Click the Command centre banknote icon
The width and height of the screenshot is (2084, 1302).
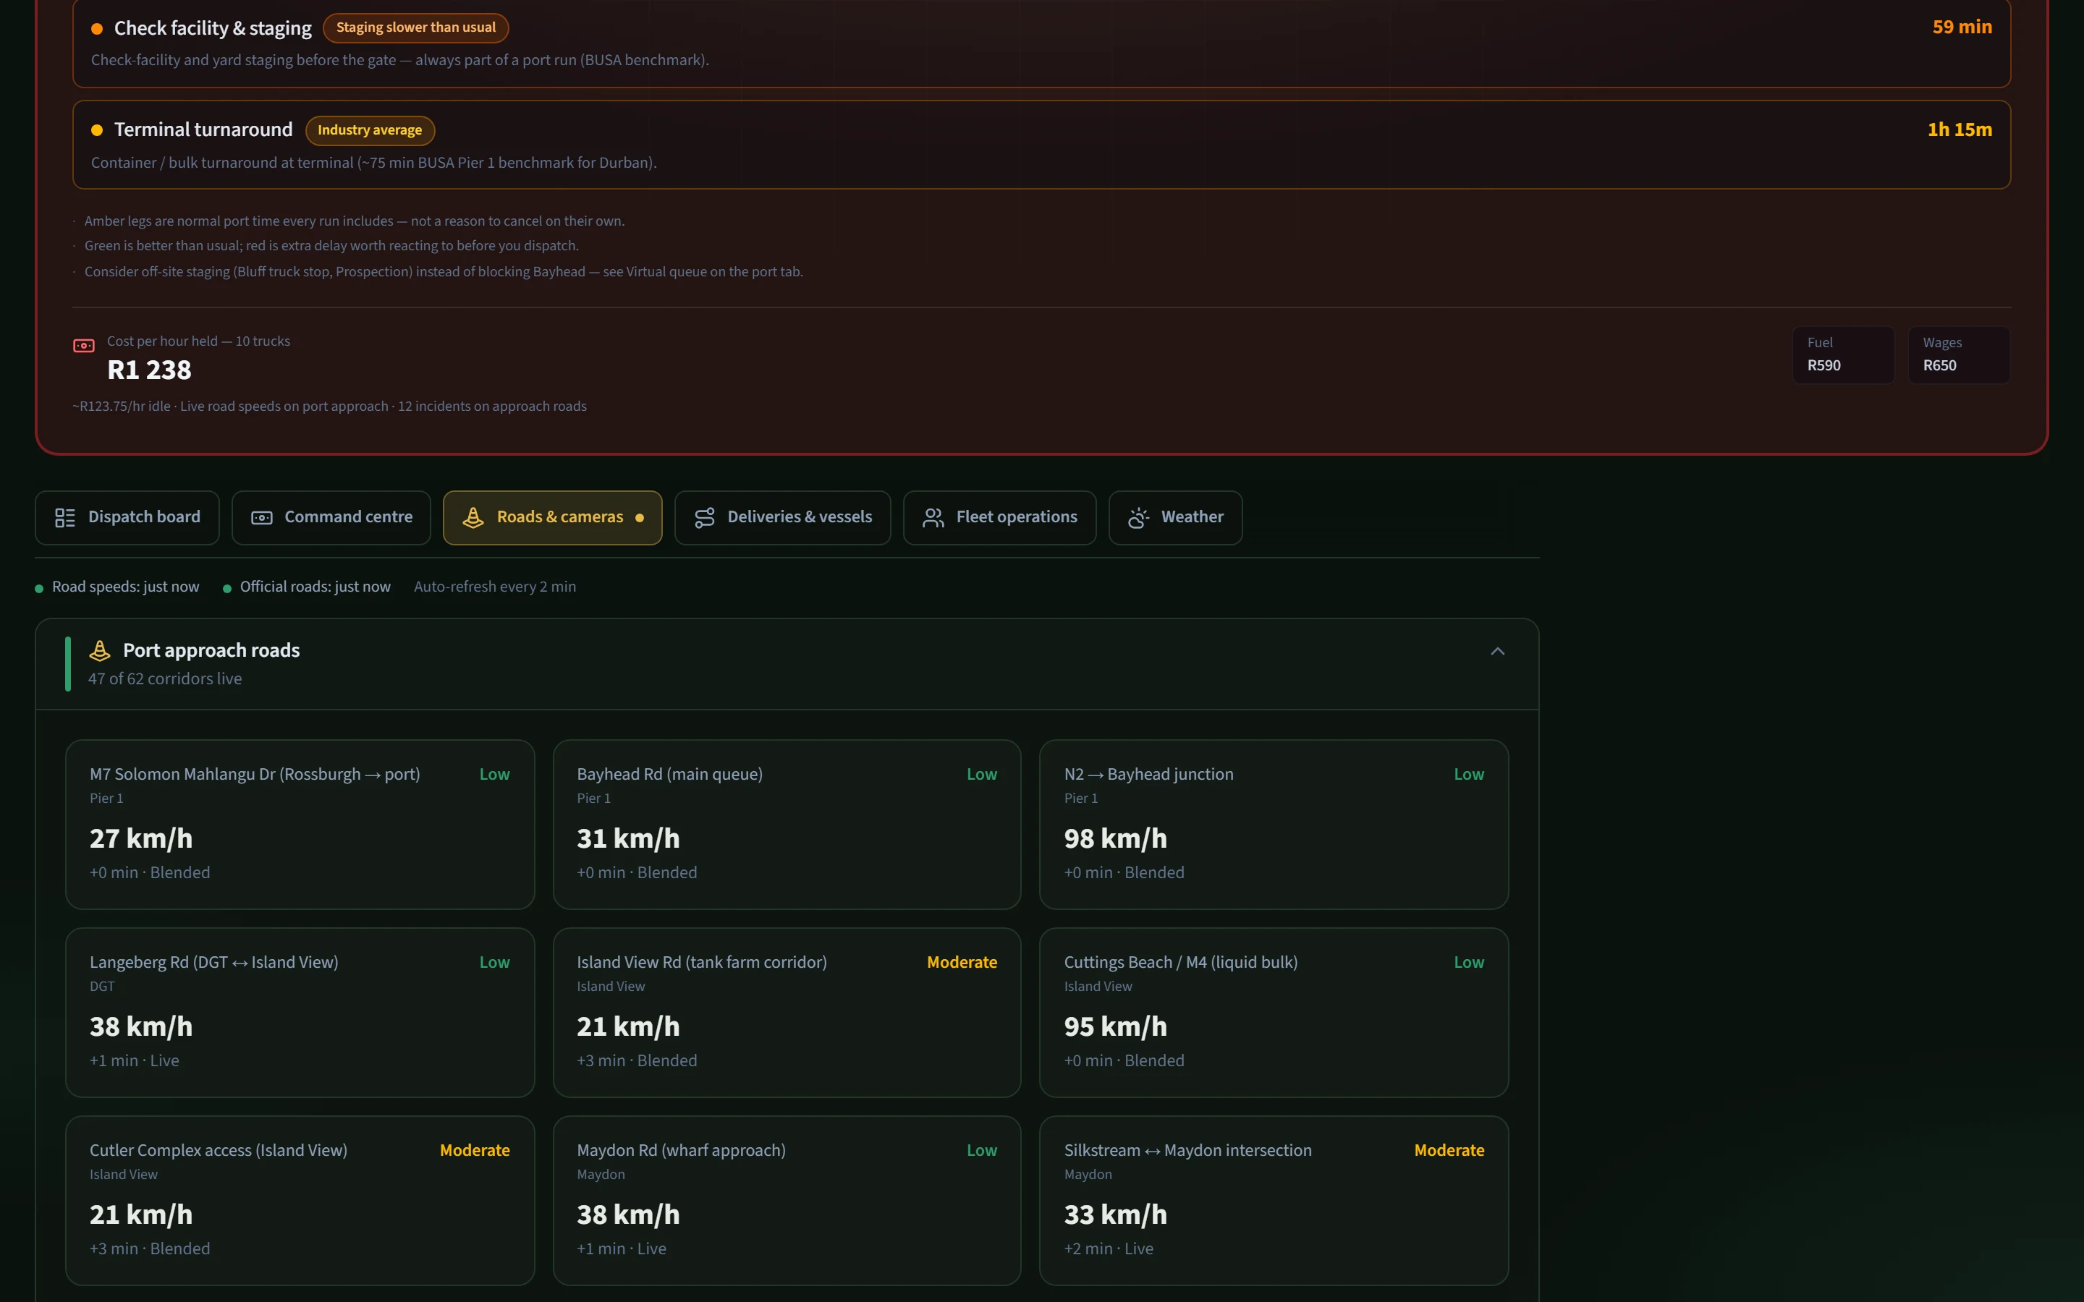(x=262, y=517)
